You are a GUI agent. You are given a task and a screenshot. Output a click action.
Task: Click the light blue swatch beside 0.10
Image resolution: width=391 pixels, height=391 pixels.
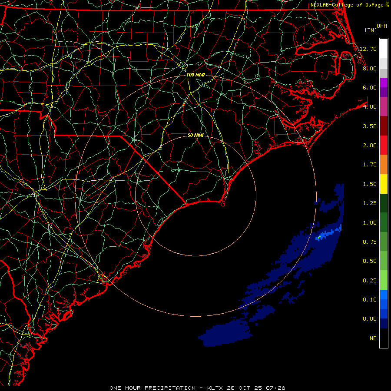(384, 295)
